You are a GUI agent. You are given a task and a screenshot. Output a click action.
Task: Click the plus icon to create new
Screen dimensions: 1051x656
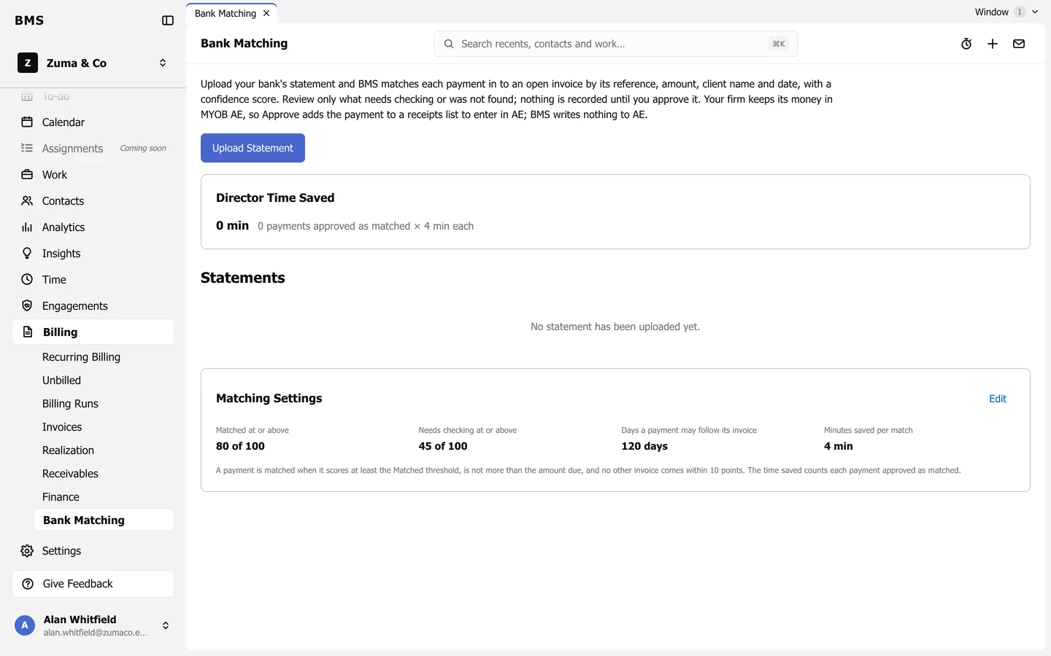[993, 44]
